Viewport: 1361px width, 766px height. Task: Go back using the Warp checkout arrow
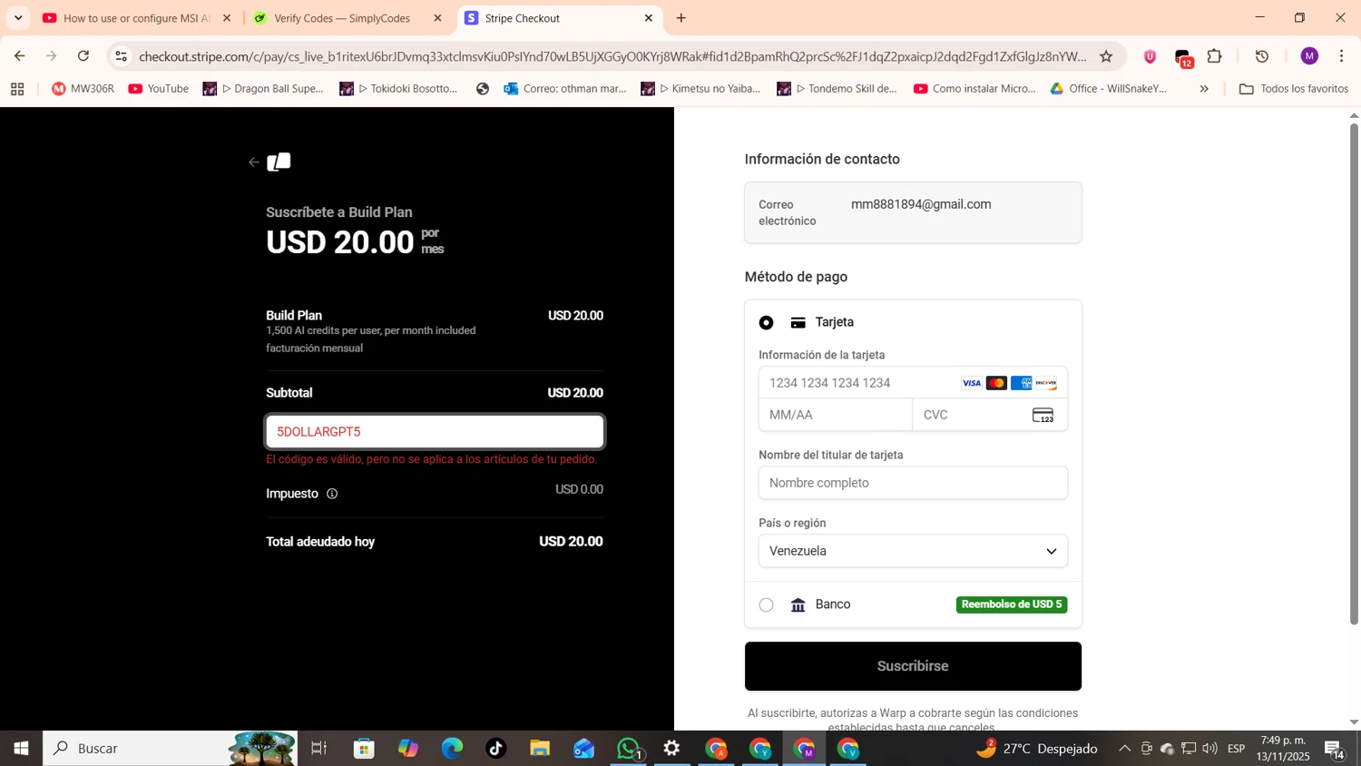coord(253,162)
